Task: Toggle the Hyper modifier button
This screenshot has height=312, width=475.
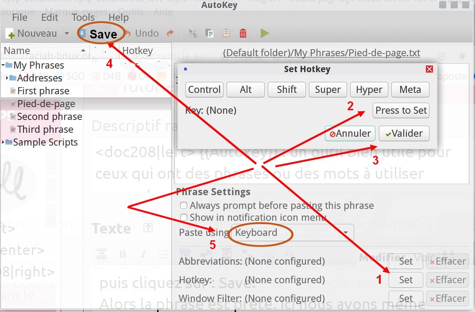Action: pos(369,90)
